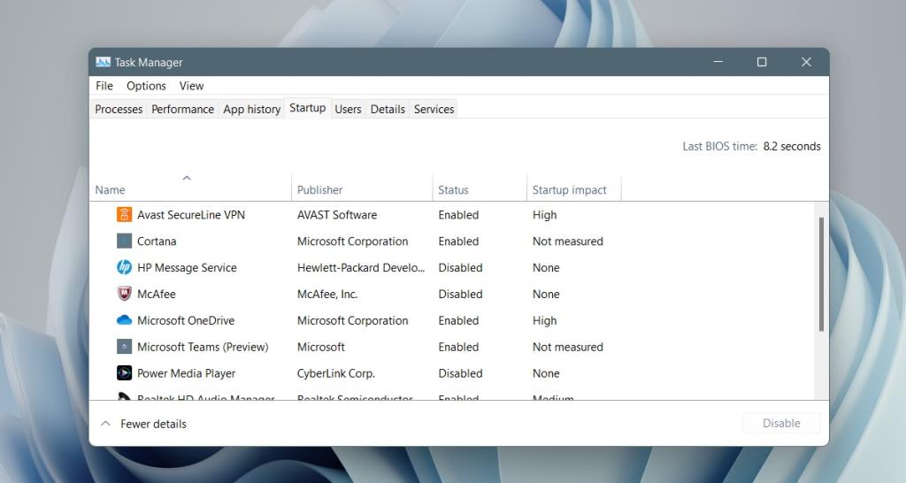This screenshot has width=906, height=483.
Task: Click the CyberLink Corp. publisher cell
Action: (335, 373)
